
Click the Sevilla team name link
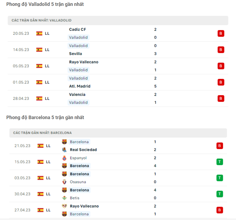[75, 54]
